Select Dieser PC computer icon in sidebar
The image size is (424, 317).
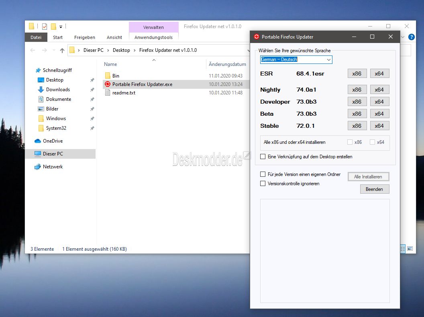tap(38, 153)
